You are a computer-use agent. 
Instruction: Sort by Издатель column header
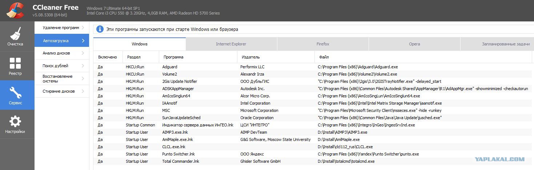pyautogui.click(x=276, y=57)
